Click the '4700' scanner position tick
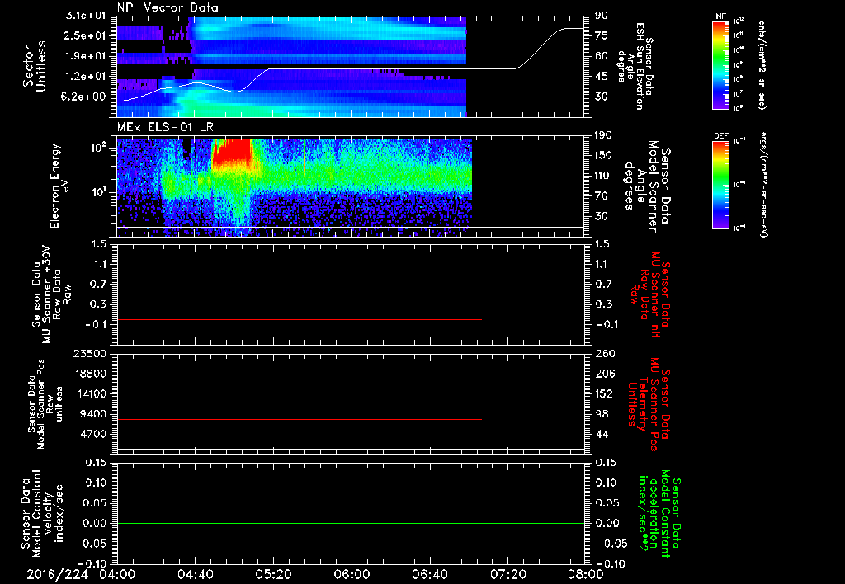This screenshot has width=845, height=584. coord(92,434)
